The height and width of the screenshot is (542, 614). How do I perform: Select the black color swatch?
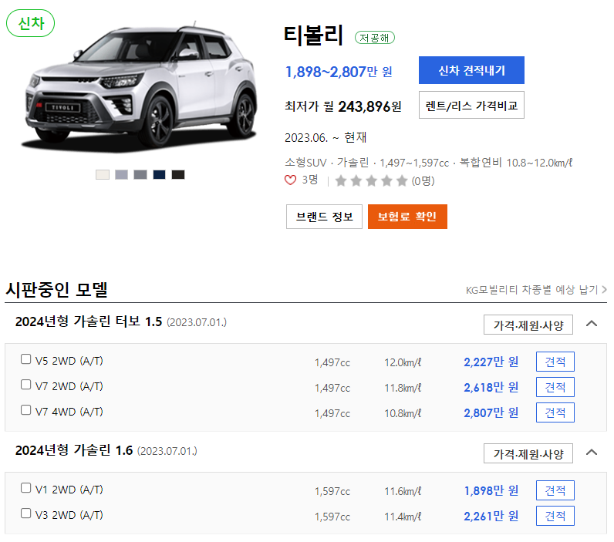tap(178, 175)
